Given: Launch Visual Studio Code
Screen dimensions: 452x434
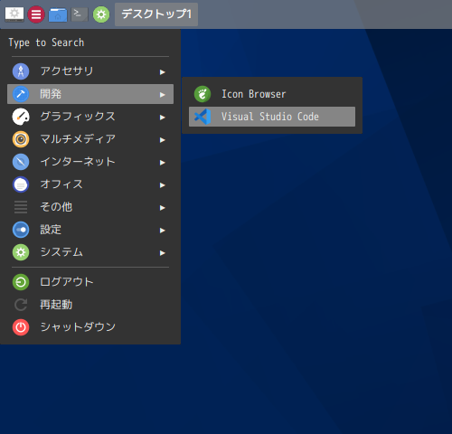Looking at the screenshot, I should click(272, 117).
